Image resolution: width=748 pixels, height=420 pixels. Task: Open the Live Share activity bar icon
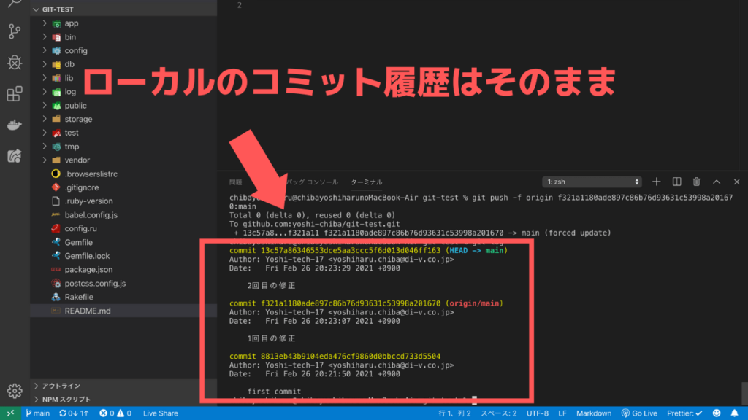(15, 156)
